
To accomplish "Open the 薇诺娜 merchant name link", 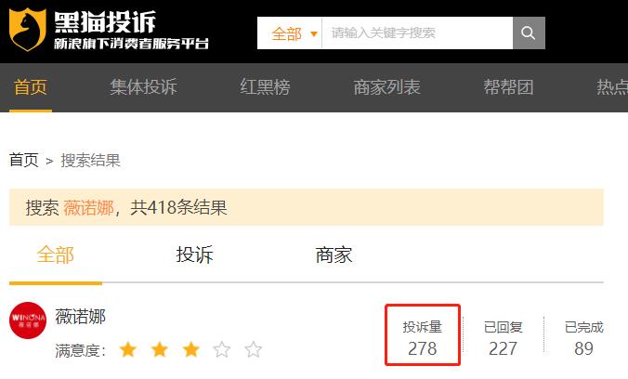I will coord(81,317).
